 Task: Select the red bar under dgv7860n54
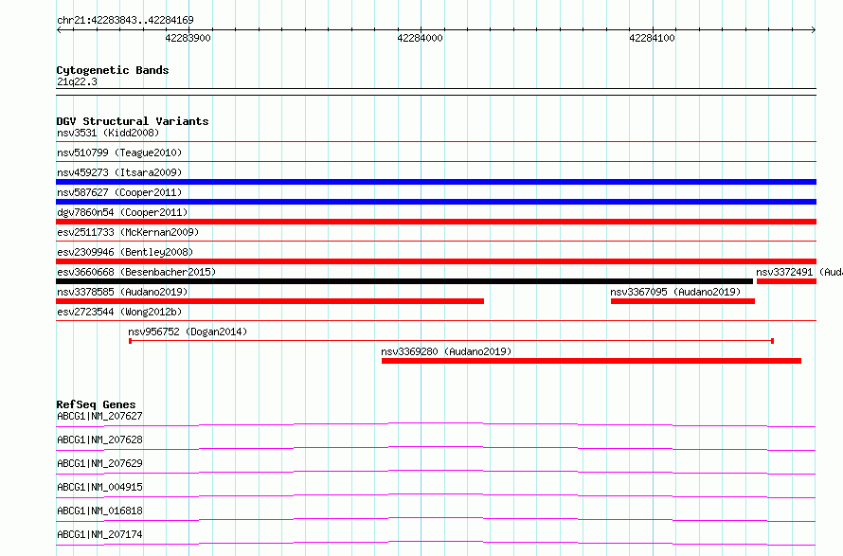tap(436, 222)
